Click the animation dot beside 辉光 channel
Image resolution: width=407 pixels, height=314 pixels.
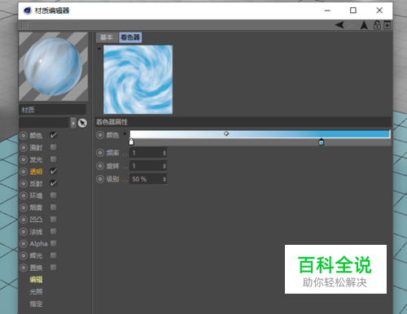(x=24, y=255)
